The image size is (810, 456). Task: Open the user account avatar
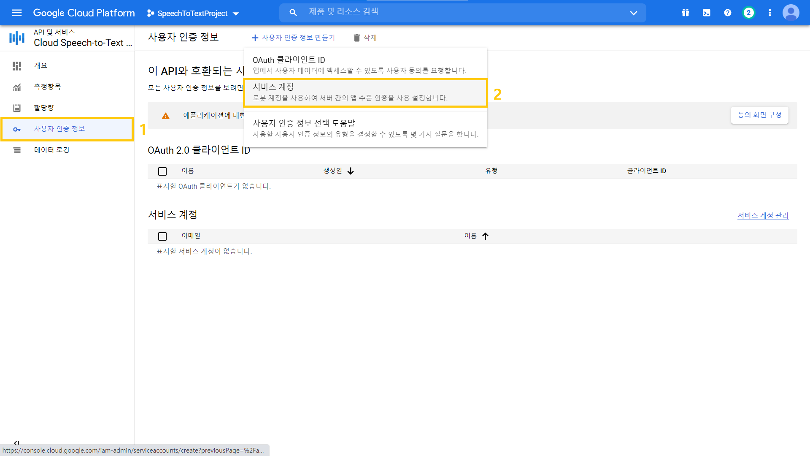(x=791, y=13)
